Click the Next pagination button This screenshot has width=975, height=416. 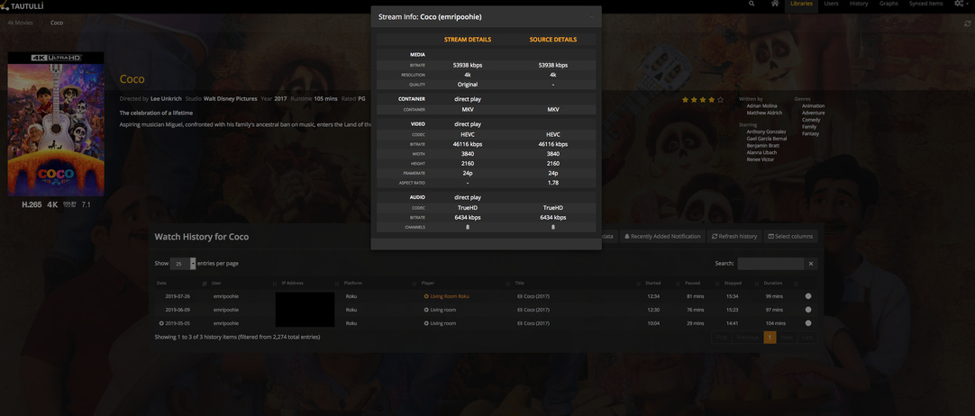[x=787, y=337]
